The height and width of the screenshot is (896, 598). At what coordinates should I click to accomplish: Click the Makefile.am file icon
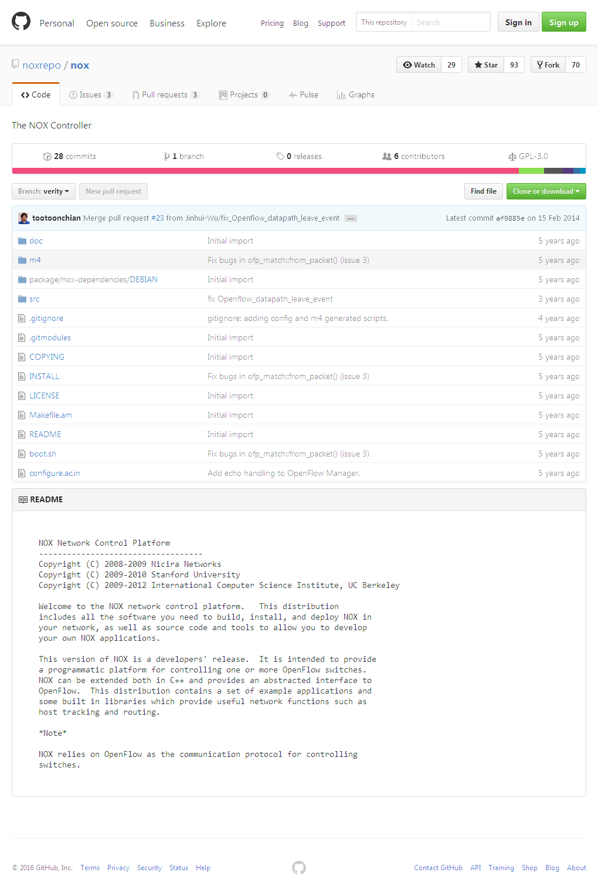coord(22,415)
